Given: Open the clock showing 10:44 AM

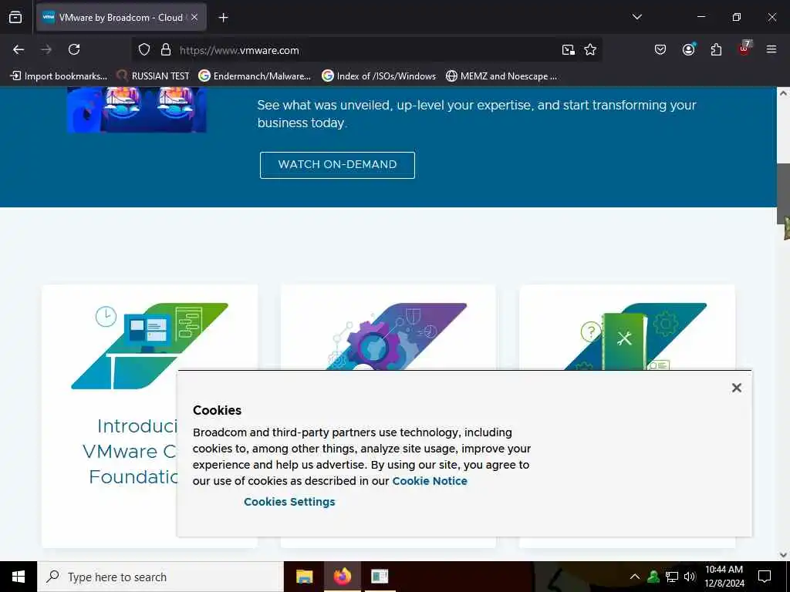Looking at the screenshot, I should coord(724,577).
